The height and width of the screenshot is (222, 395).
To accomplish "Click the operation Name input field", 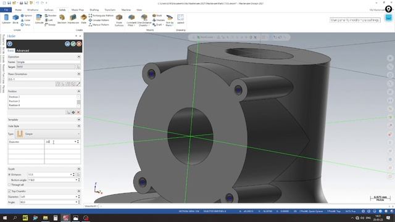I will point(48,62).
